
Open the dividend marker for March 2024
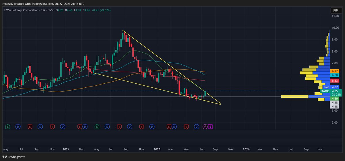(85, 127)
